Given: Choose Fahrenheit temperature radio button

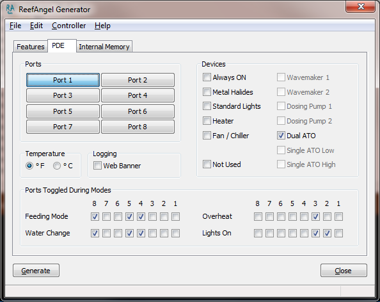Looking at the screenshot, I should pyautogui.click(x=29, y=166).
